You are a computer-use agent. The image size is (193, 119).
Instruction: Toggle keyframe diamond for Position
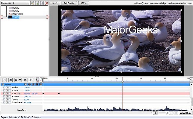coord(7,91)
